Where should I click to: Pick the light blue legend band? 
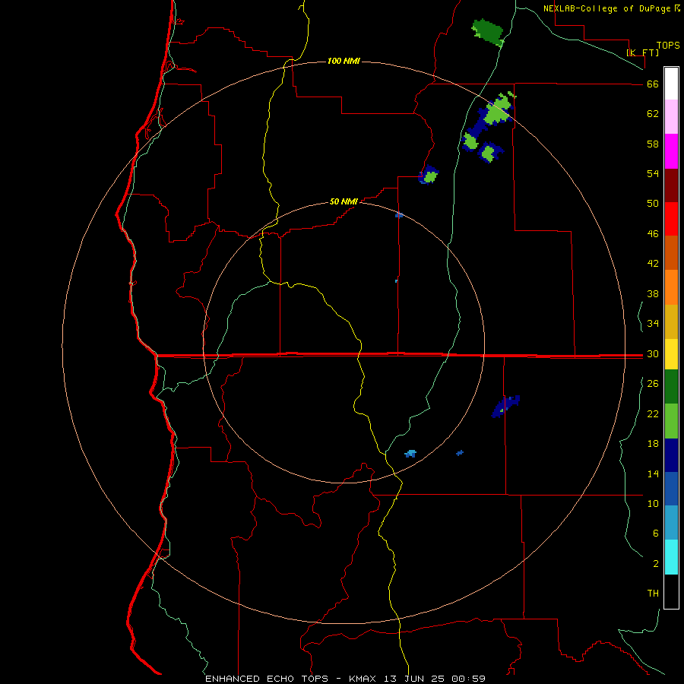tap(671, 523)
